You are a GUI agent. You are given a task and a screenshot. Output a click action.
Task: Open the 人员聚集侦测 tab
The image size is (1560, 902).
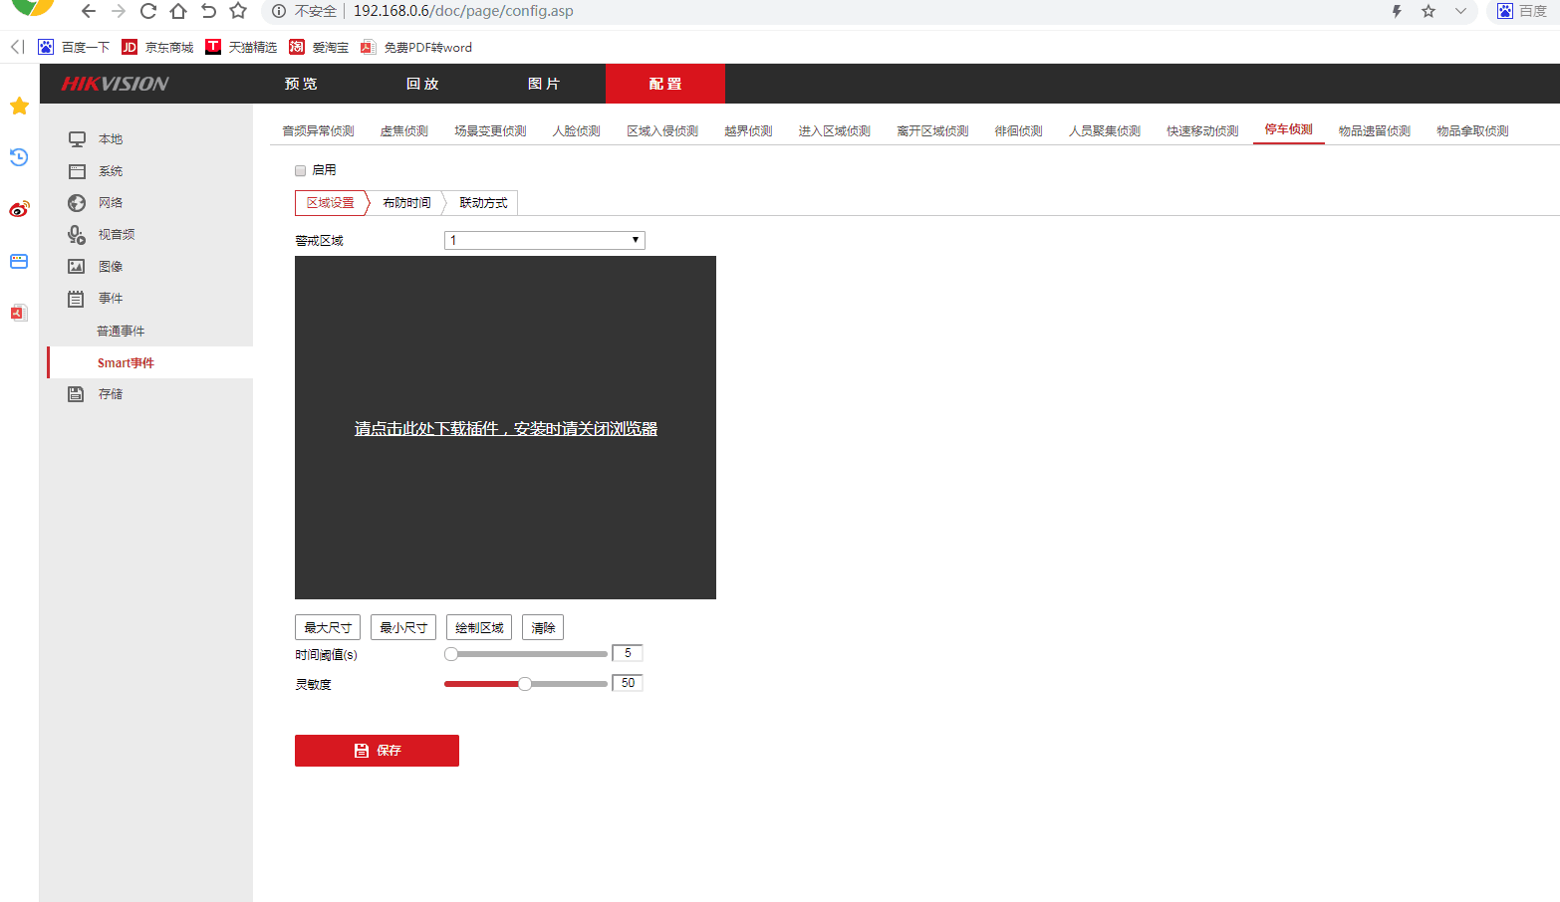(1105, 131)
